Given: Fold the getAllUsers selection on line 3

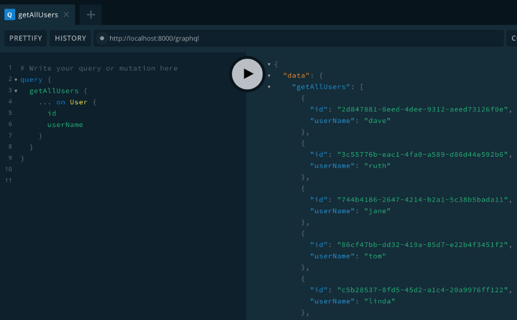Looking at the screenshot, I should [17, 91].
